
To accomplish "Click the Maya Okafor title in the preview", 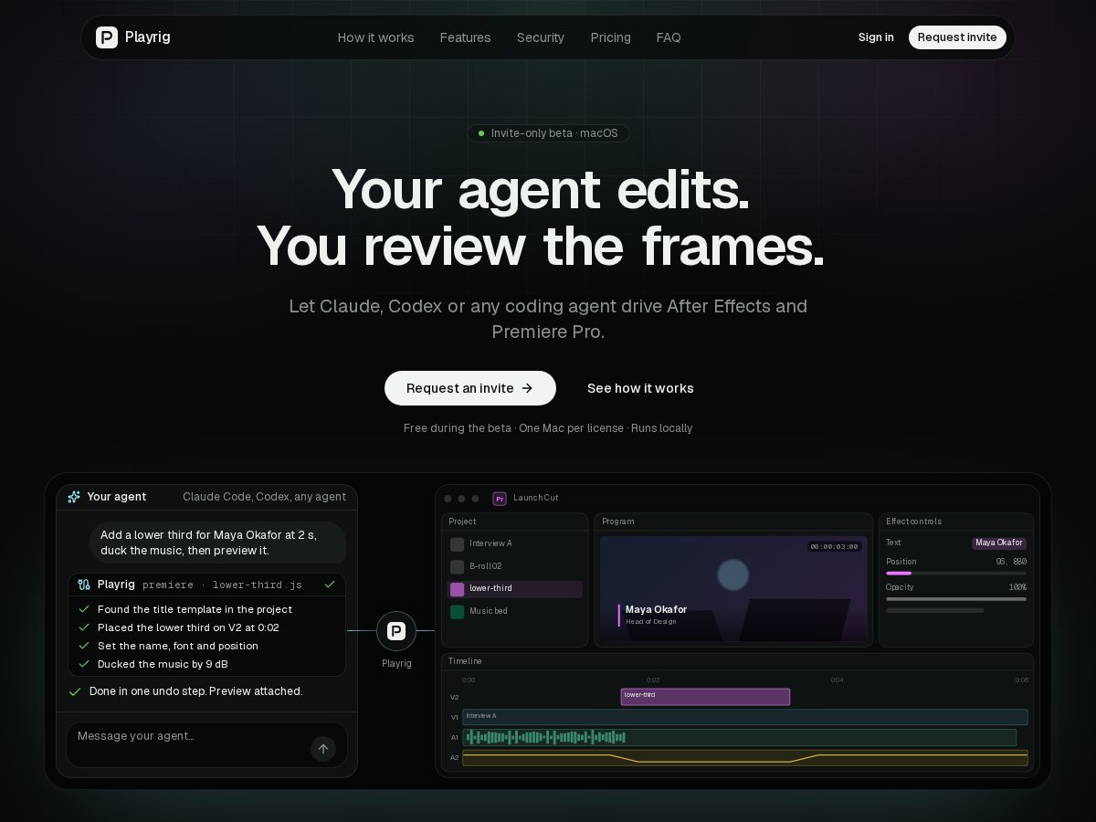I will [656, 609].
